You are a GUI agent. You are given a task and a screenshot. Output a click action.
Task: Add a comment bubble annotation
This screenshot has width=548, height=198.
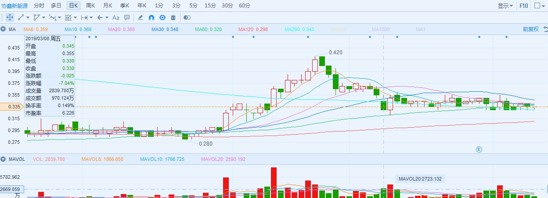pyautogui.click(x=127, y=17)
